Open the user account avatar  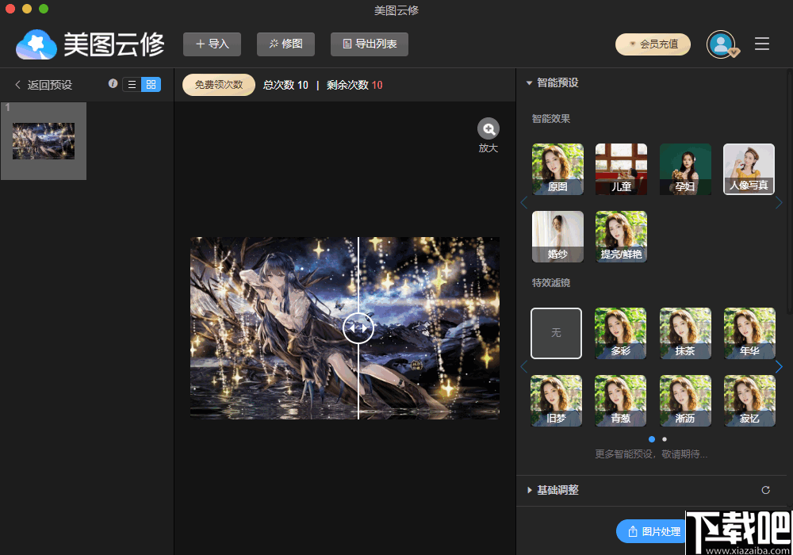(721, 44)
